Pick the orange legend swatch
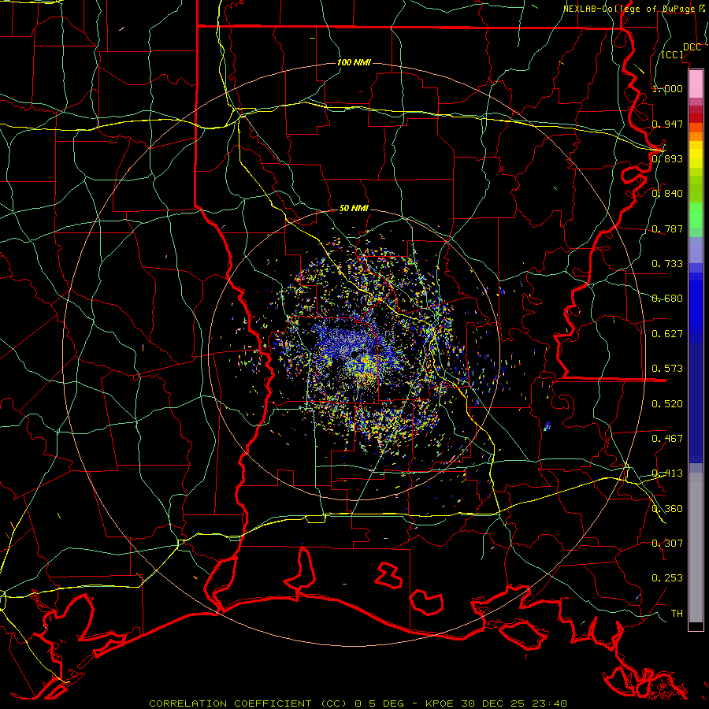The height and width of the screenshot is (709, 709). pyautogui.click(x=696, y=136)
